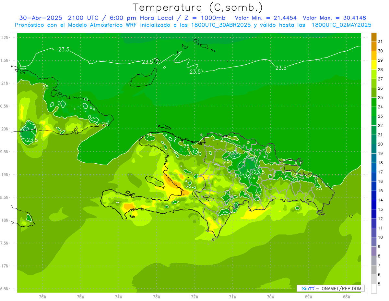Click the "72W" longitude axis label
This screenshot has width=389, height=301.
click(194, 297)
